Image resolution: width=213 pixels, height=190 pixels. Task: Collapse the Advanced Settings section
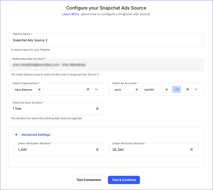click(x=16, y=134)
